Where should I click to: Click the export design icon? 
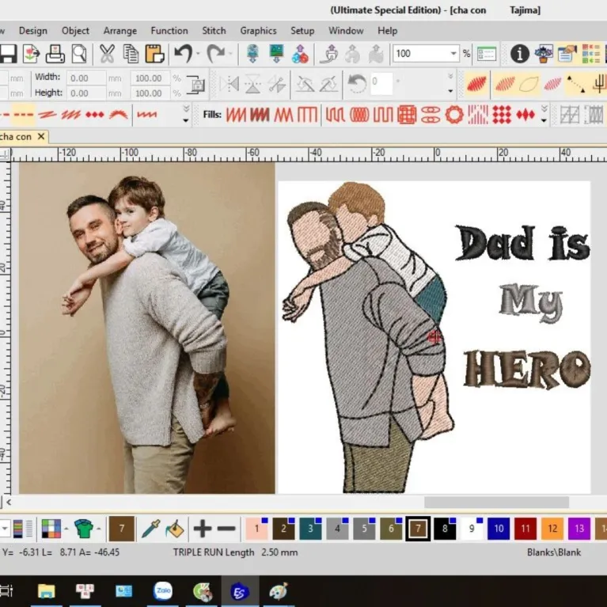click(x=32, y=54)
